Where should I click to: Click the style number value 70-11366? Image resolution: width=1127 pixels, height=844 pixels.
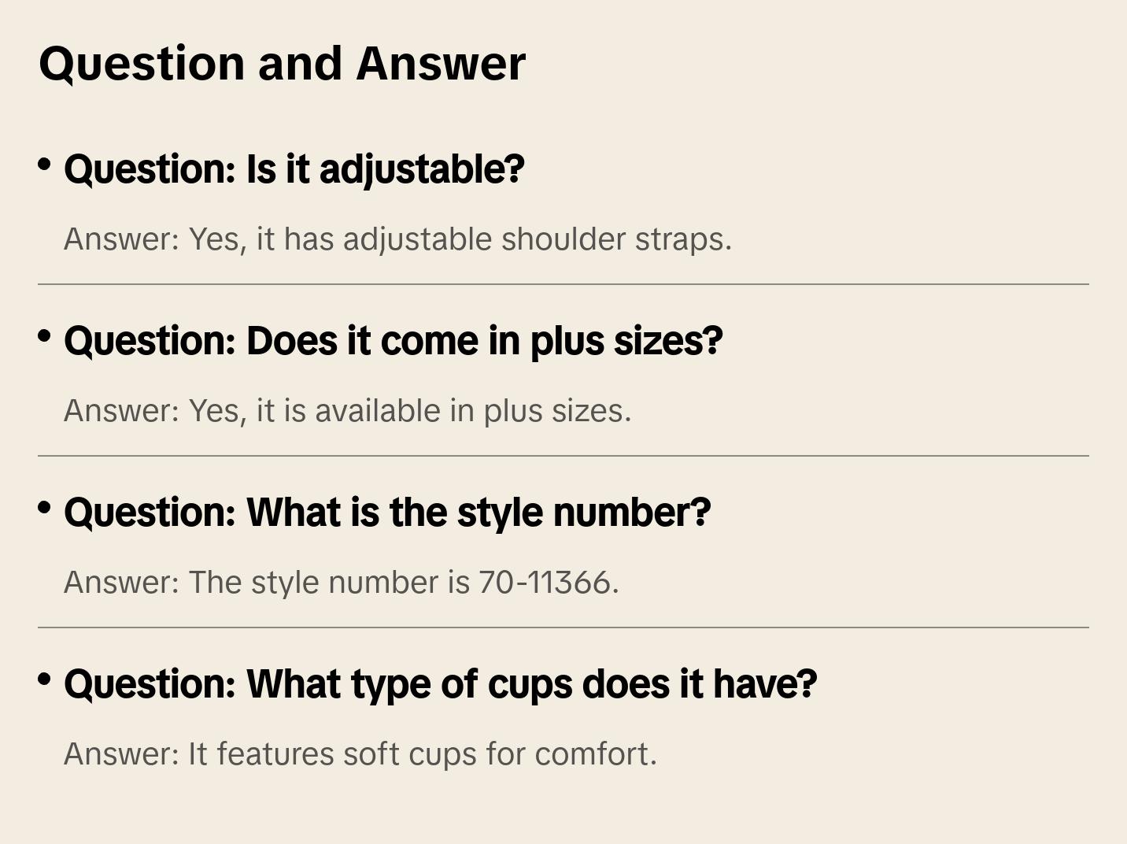coord(548,583)
